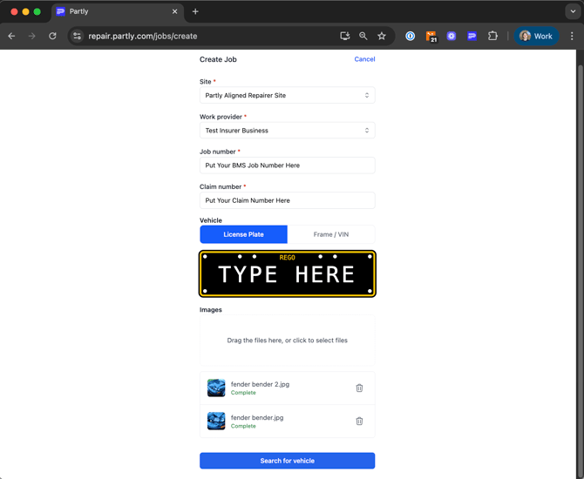The width and height of the screenshot is (584, 479).
Task: Click the zoom magnifier icon in address bar
Action: click(363, 37)
